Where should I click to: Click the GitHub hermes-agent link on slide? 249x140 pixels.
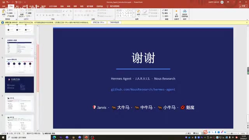pyautogui.click(x=143, y=89)
